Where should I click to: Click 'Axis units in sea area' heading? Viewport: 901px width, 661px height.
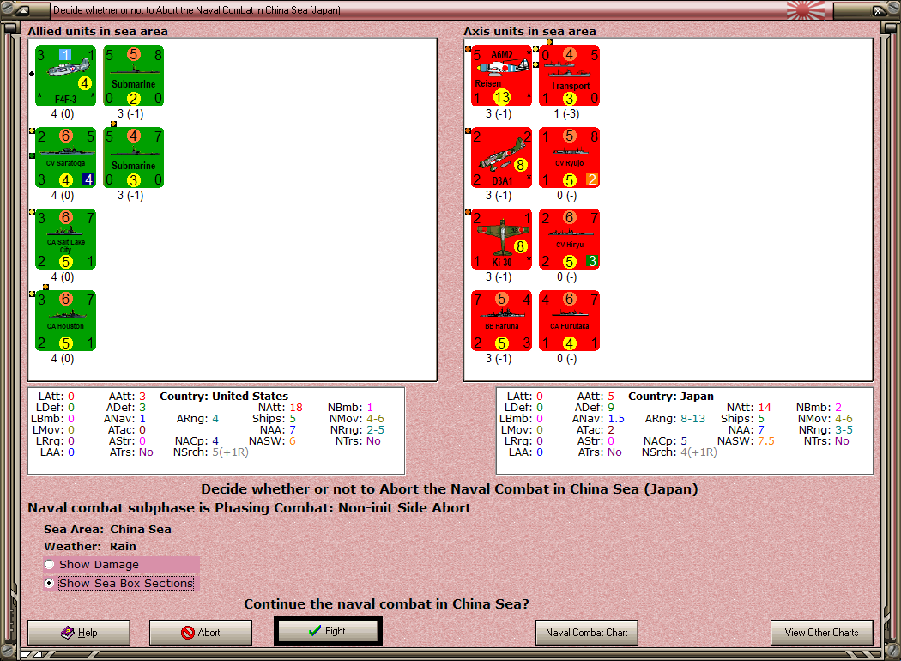click(529, 31)
